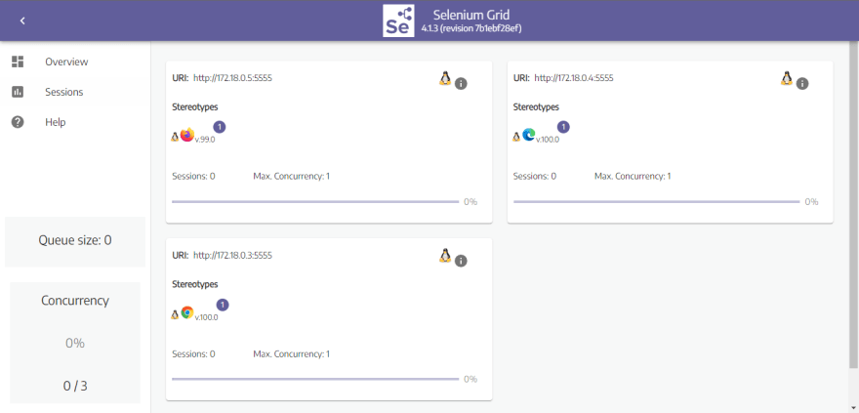This screenshot has width=859, height=413.
Task: Open the Overview page
Action: tap(66, 62)
